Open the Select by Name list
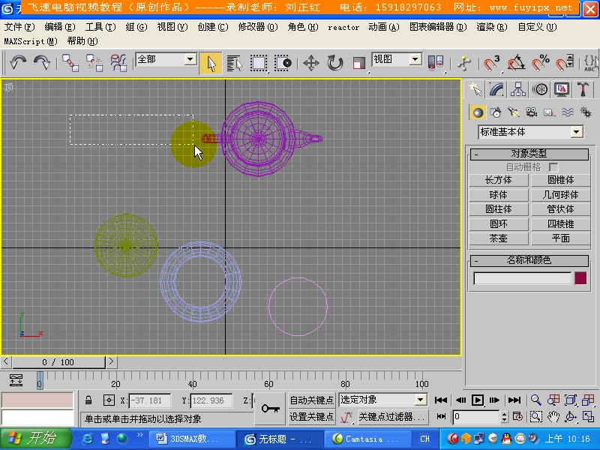This screenshot has width=600, height=450. 235,63
